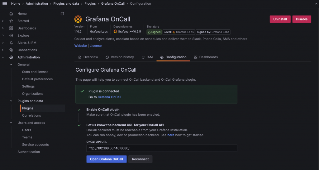Collapse the Plugins and data subsection chevron
This screenshot has height=170, width=319.
click(x=11, y=101)
